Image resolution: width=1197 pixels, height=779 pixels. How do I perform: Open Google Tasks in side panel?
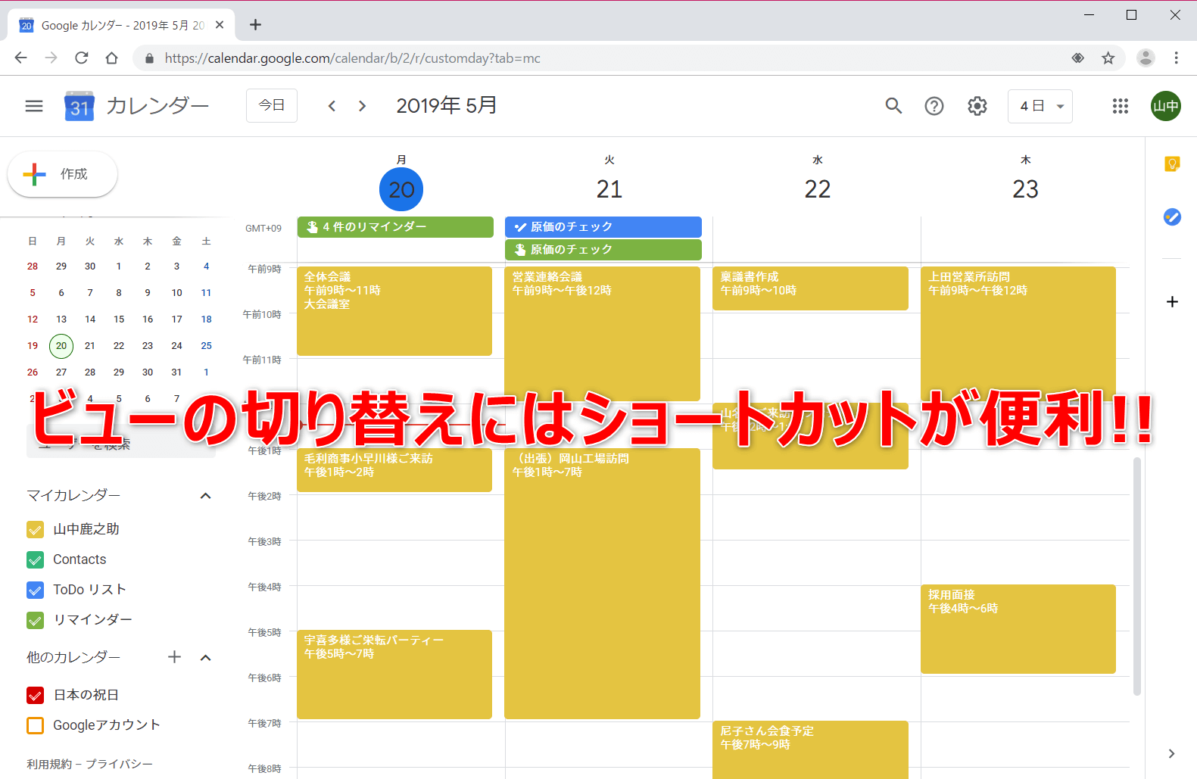pos(1172,217)
